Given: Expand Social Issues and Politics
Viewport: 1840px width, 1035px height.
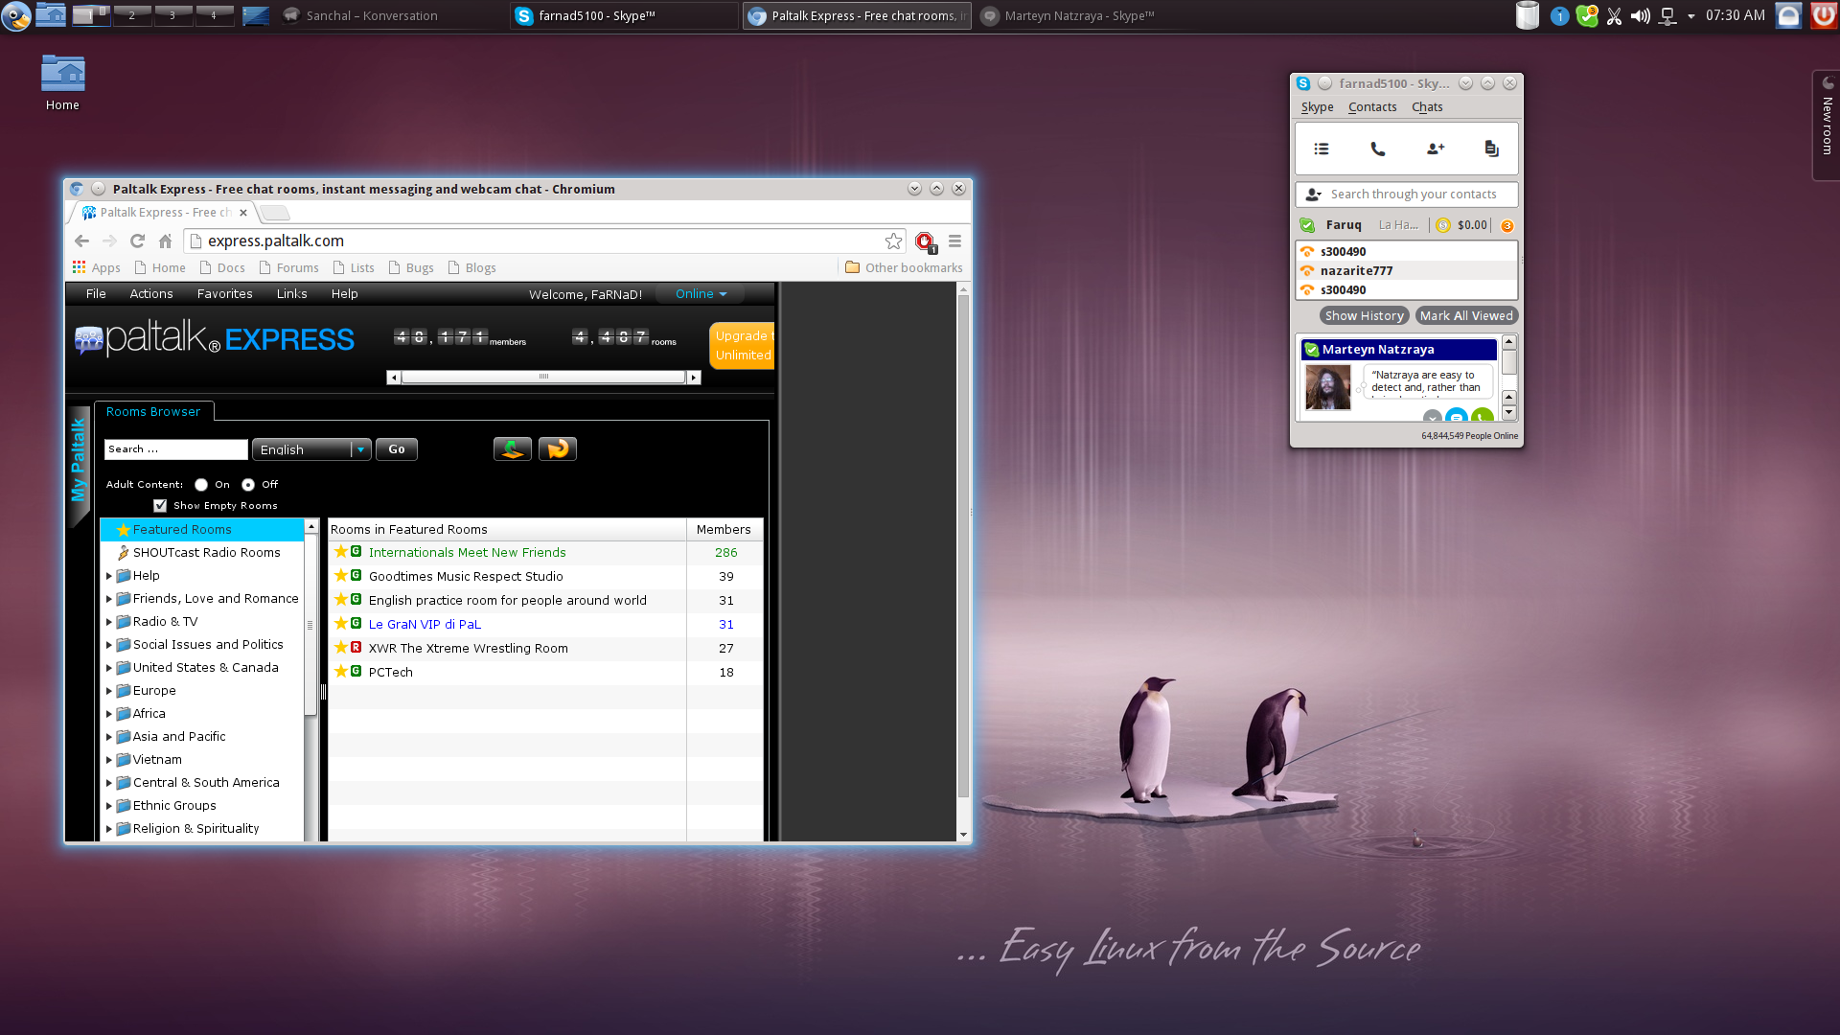Looking at the screenshot, I should pos(109,645).
